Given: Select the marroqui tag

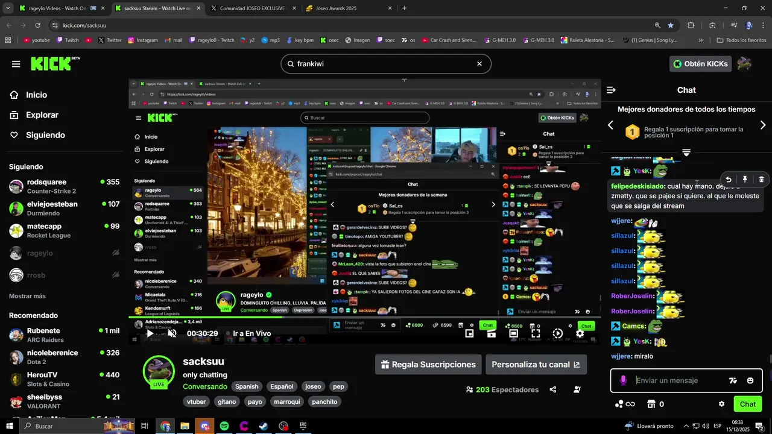Looking at the screenshot, I should 287,401.
